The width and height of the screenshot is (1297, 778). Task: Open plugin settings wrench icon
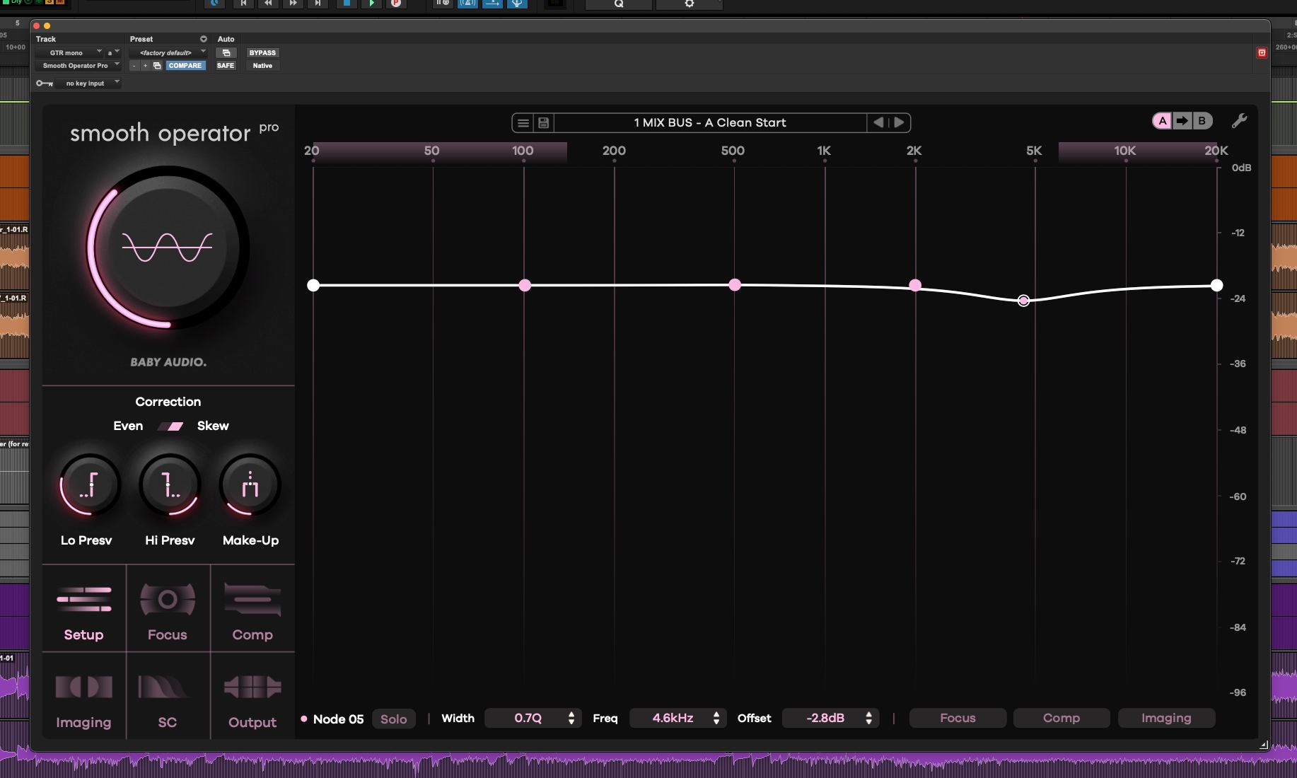click(1239, 121)
